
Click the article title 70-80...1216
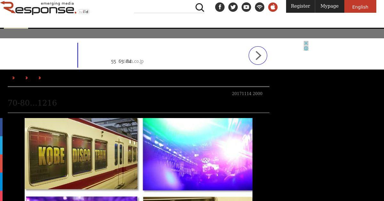[32, 103]
